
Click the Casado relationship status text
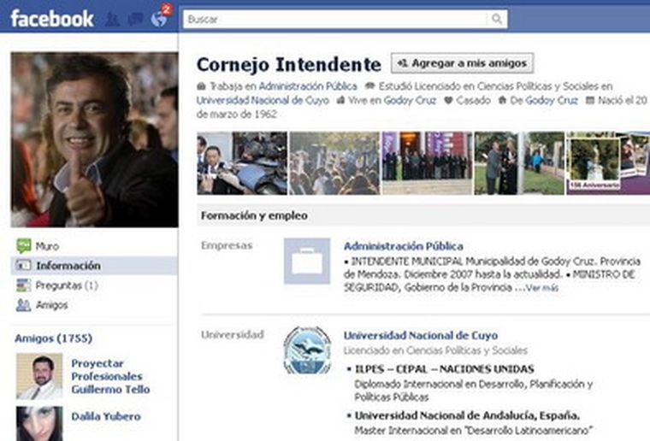coord(473,100)
